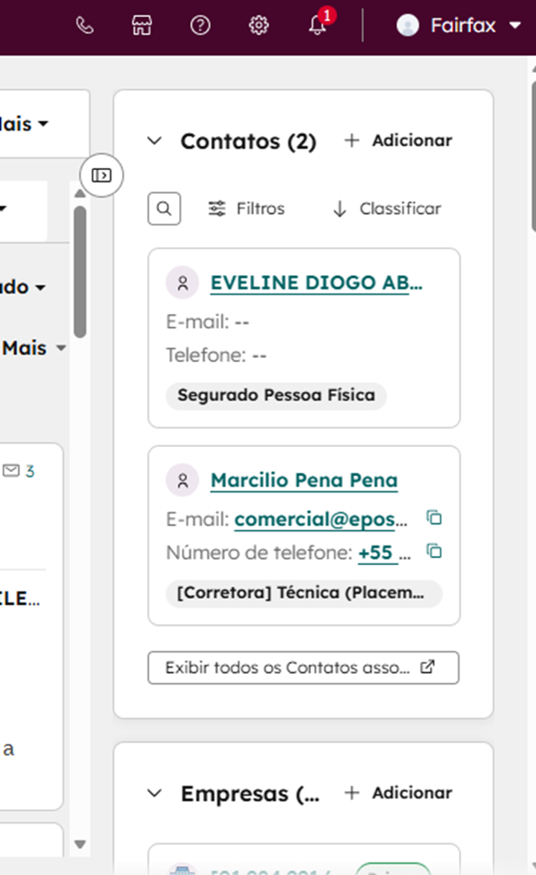The height and width of the screenshot is (875, 536).
Task: Collapse the Contatos section chevron
Action: pyautogui.click(x=155, y=141)
